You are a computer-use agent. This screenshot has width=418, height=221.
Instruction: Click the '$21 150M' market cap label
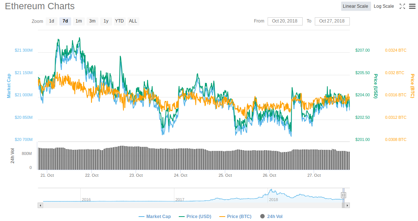click(24, 73)
